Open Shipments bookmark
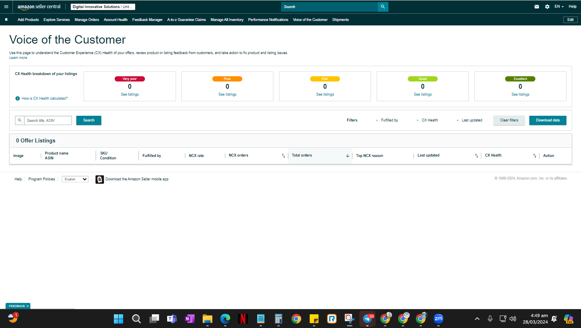The image size is (581, 328). (x=340, y=20)
